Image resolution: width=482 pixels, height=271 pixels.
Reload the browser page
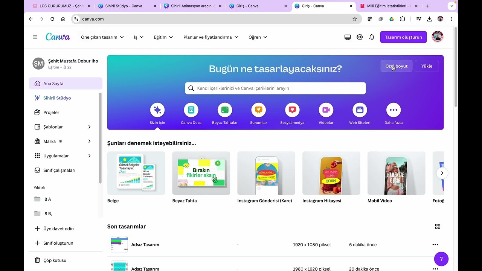pos(52,19)
